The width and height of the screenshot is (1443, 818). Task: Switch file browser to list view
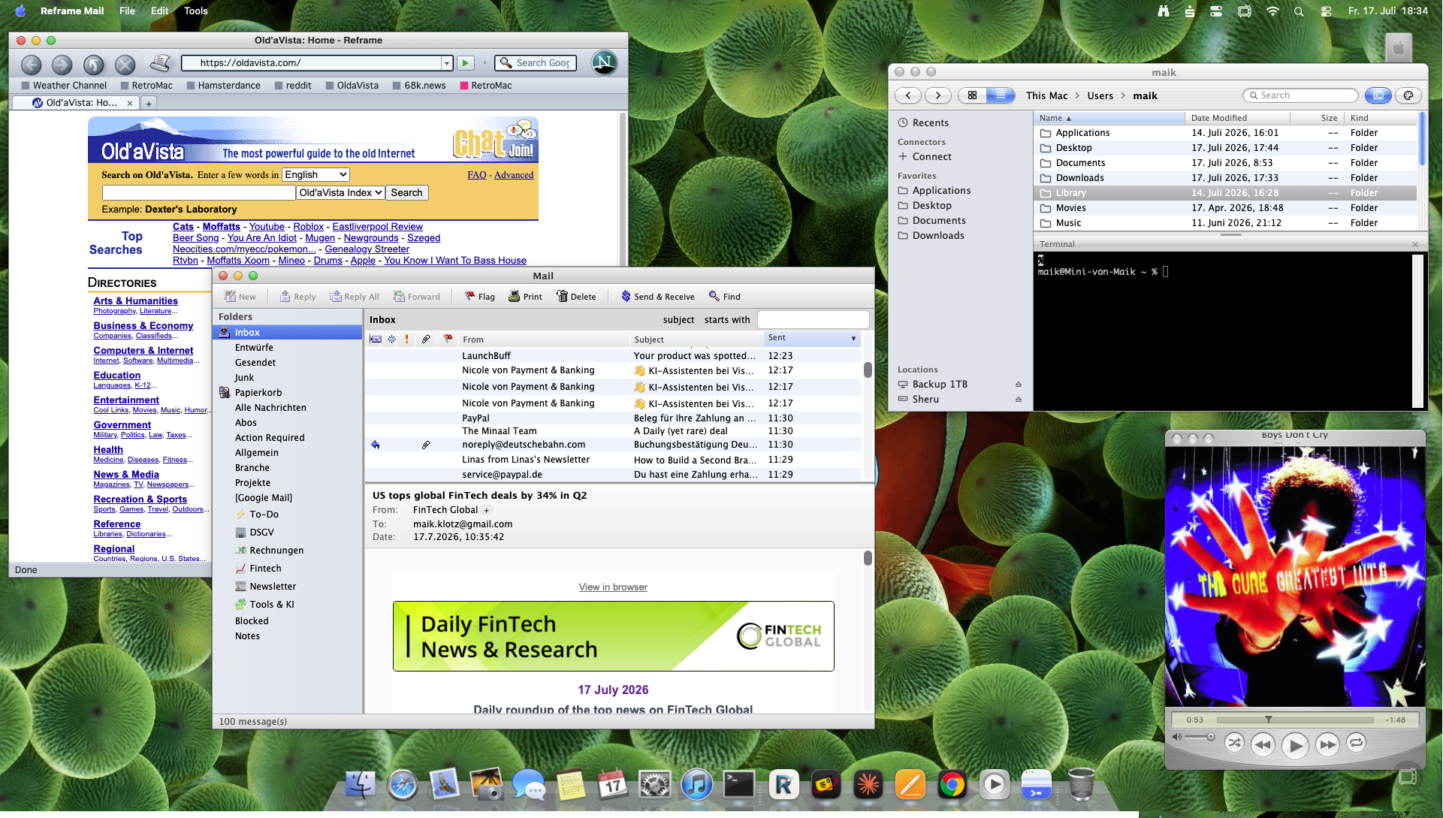[x=1001, y=95]
